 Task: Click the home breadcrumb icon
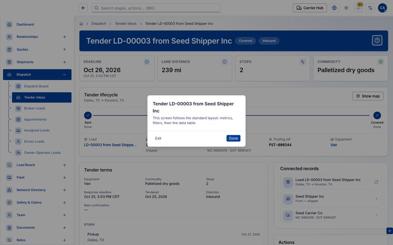81,24
